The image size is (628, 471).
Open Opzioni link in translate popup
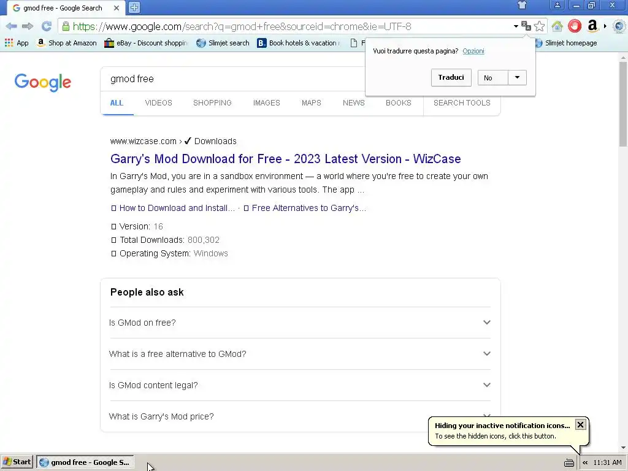coord(473,51)
